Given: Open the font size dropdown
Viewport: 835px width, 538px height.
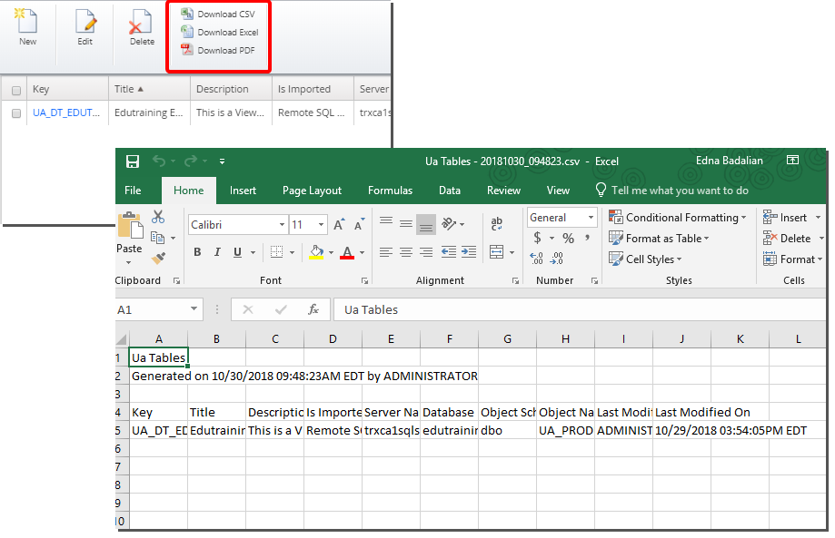Looking at the screenshot, I should click(321, 225).
